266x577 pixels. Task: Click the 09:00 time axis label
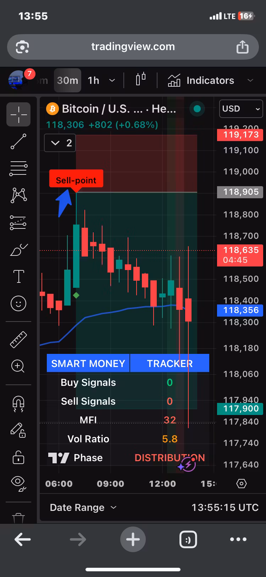coord(111,484)
